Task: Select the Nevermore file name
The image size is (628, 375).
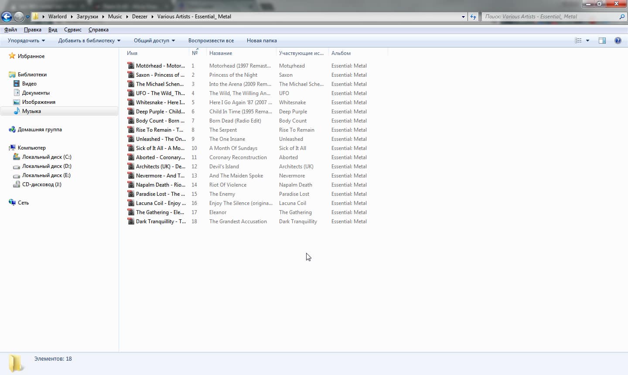Action: 160,176
